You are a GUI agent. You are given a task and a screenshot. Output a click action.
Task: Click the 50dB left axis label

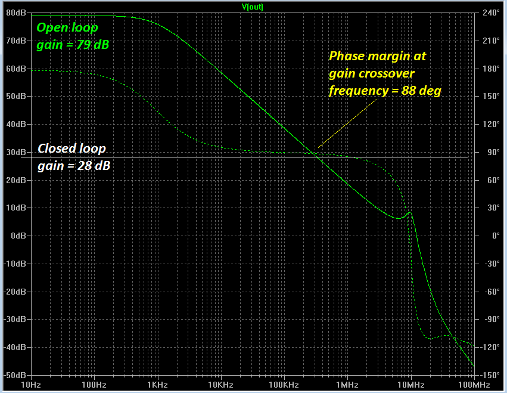16,97
